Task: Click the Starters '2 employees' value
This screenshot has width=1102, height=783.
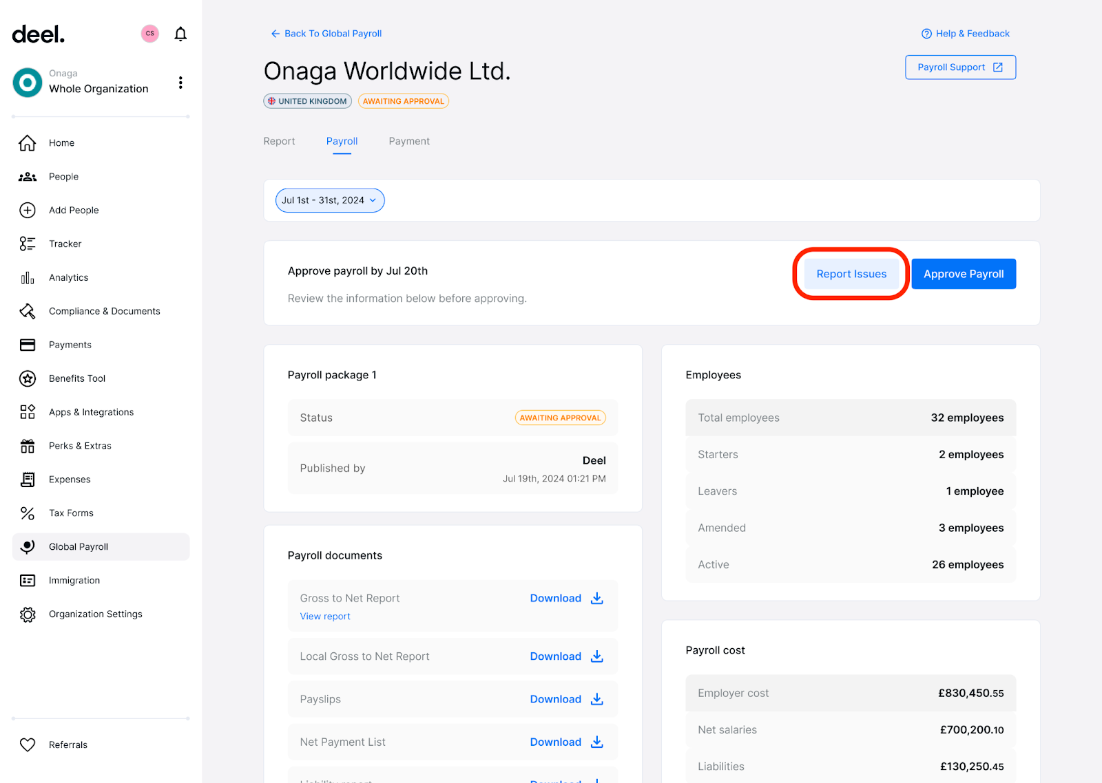Action: pyautogui.click(x=971, y=455)
